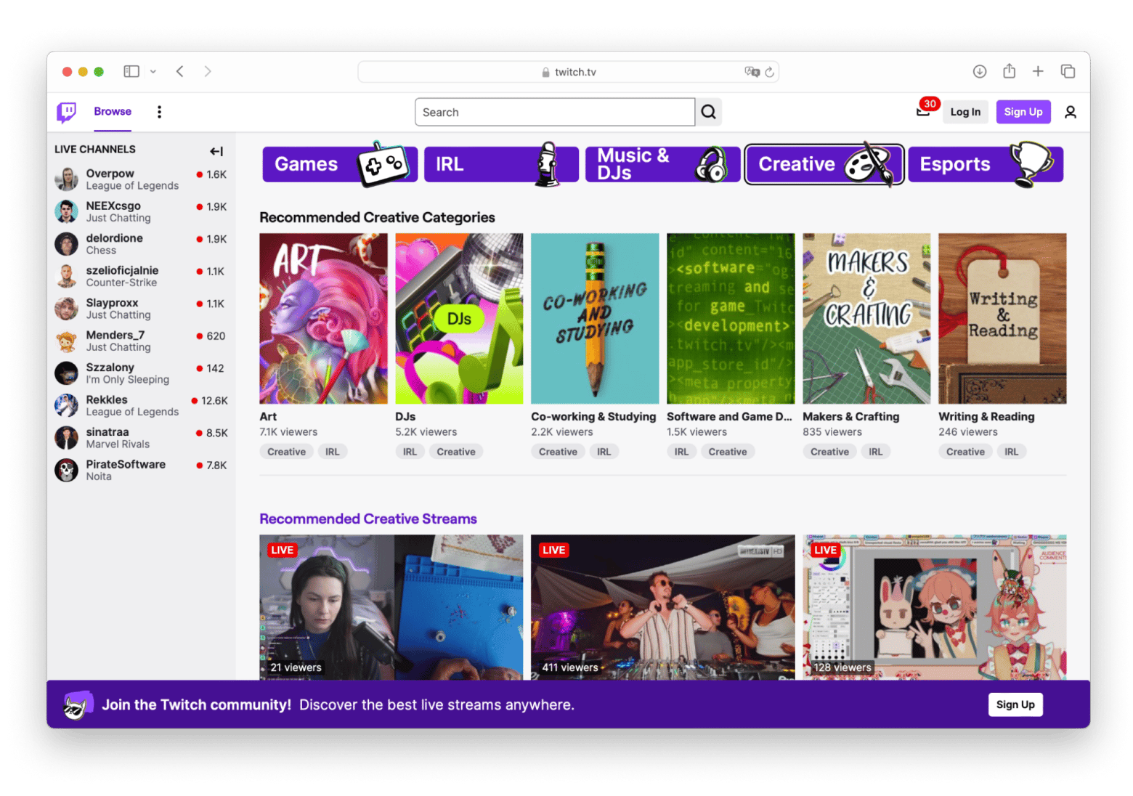Open the three-dot more options menu
The width and height of the screenshot is (1133, 796).
pos(159,112)
